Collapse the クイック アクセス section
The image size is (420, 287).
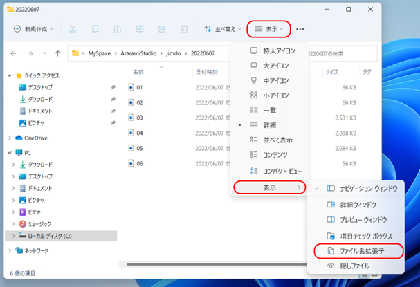point(10,75)
